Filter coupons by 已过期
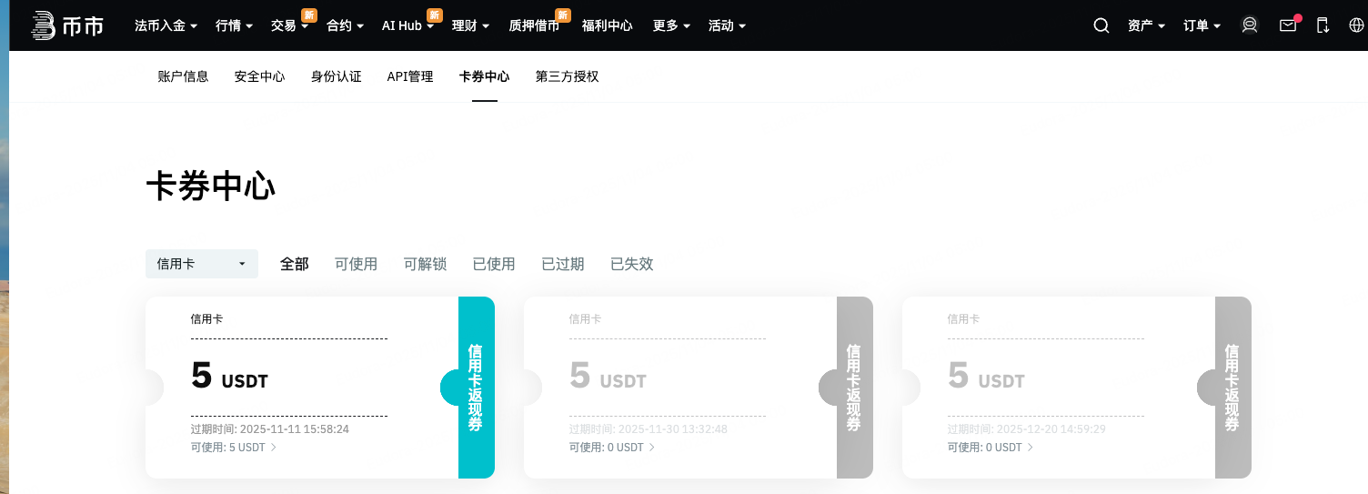 tap(562, 264)
